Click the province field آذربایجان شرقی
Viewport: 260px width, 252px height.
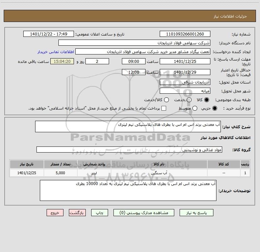pos(185,82)
